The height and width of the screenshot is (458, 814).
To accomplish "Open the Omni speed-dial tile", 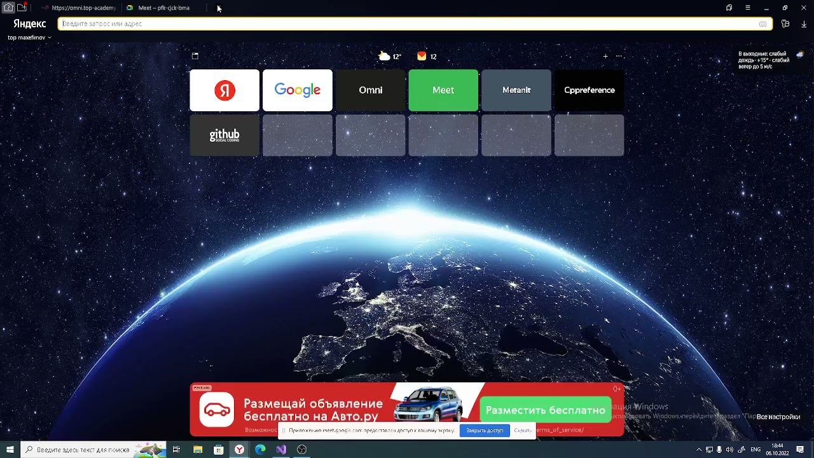I will click(x=371, y=90).
